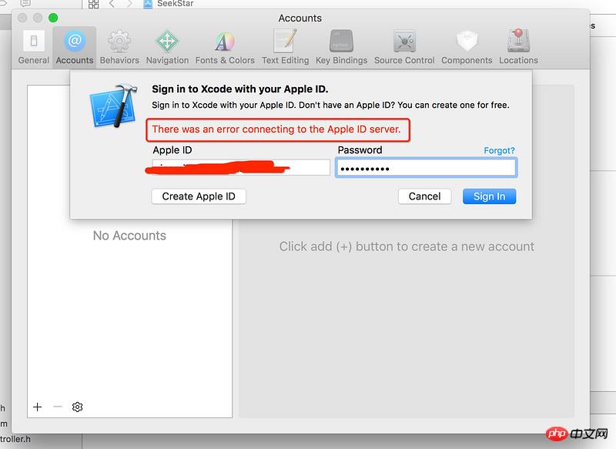This screenshot has height=449, width=616.
Task: Open the Components preferences pane
Action: [467, 47]
